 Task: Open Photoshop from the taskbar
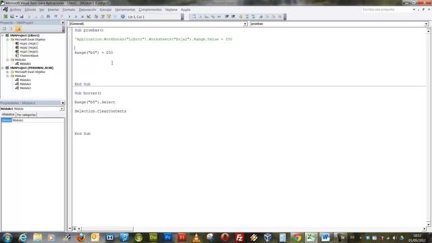tap(167, 237)
